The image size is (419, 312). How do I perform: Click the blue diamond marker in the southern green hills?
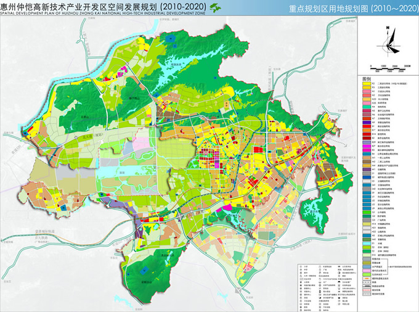click(144, 271)
